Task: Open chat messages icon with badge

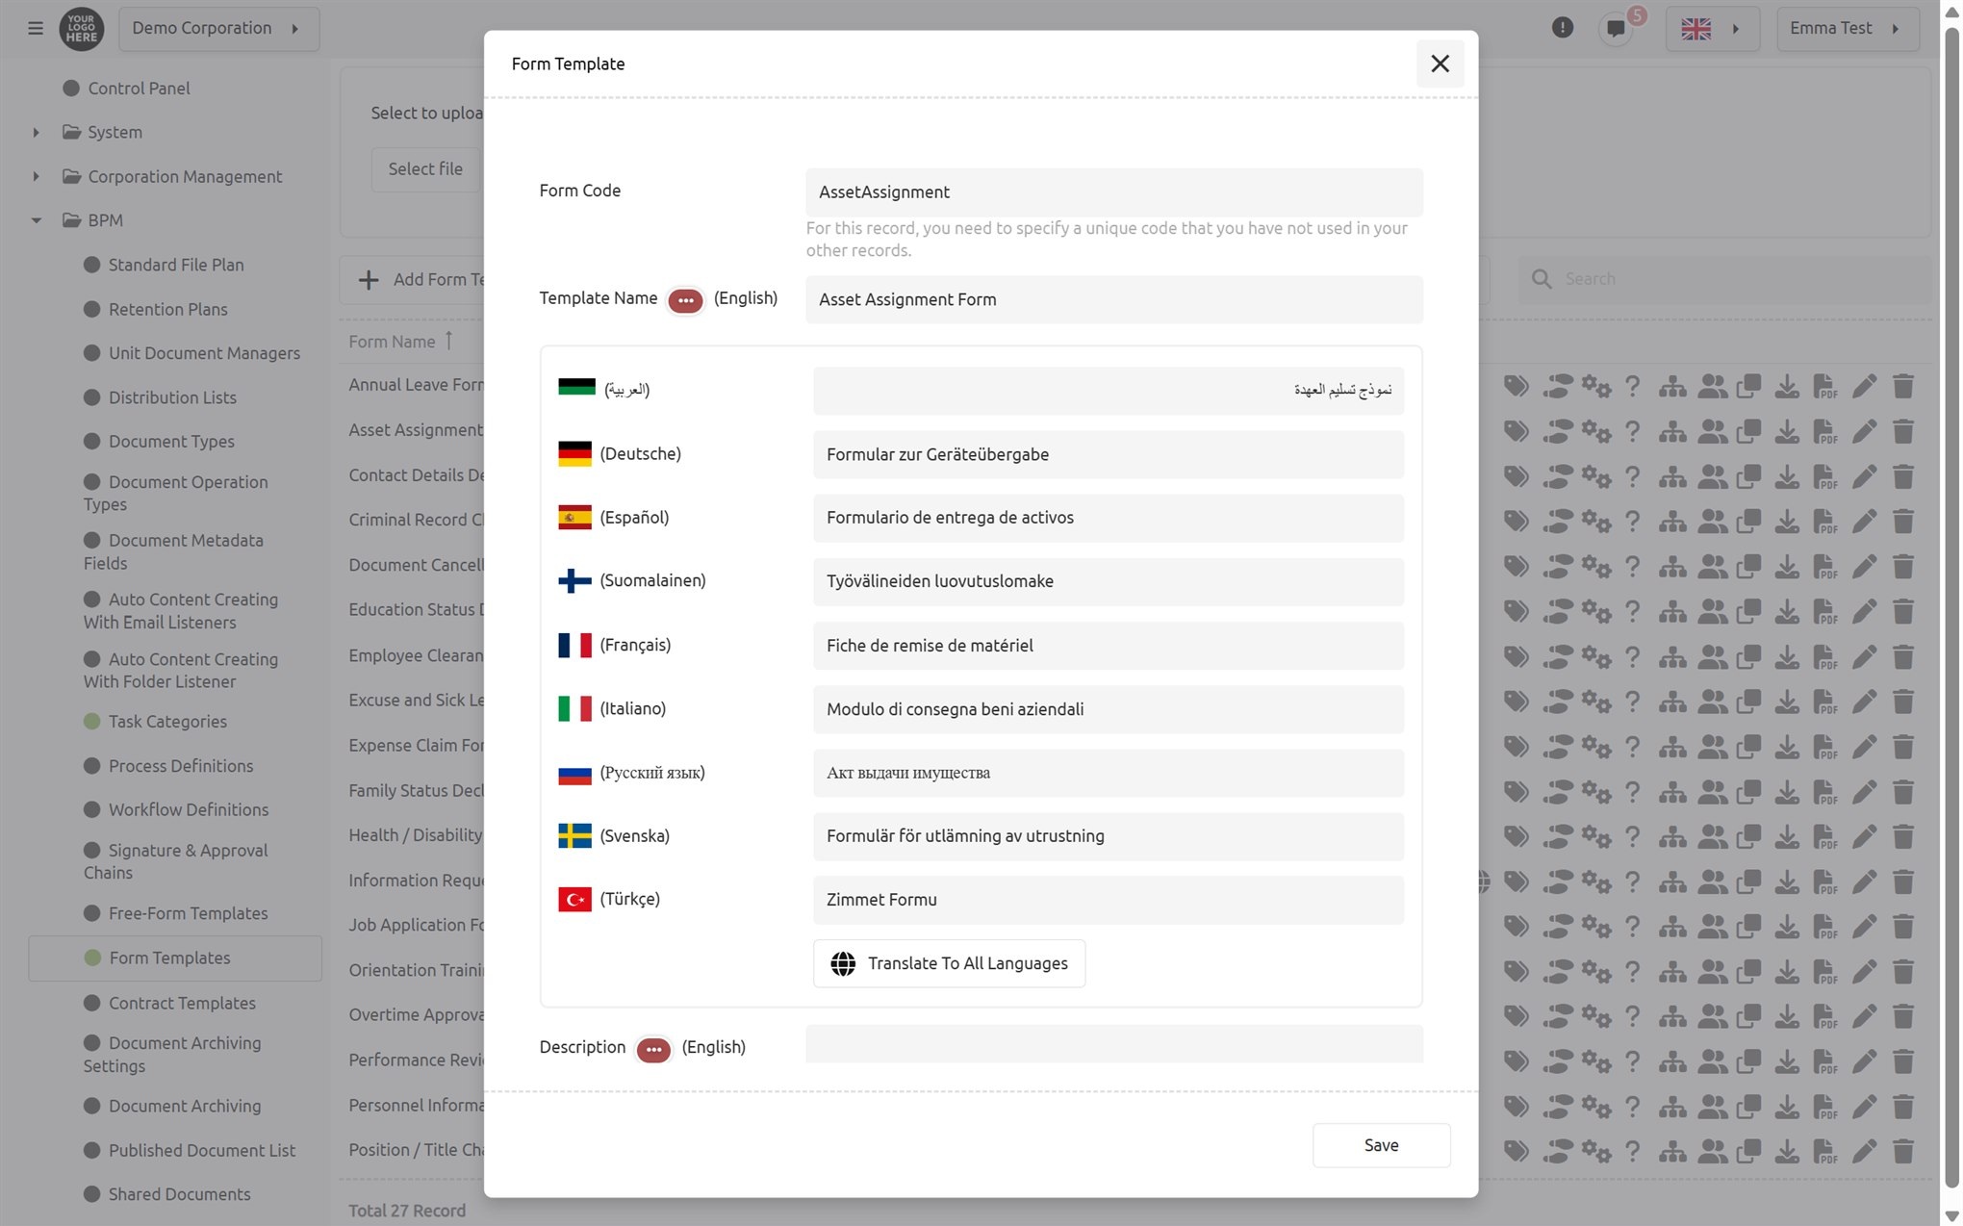Action: pyautogui.click(x=1617, y=28)
